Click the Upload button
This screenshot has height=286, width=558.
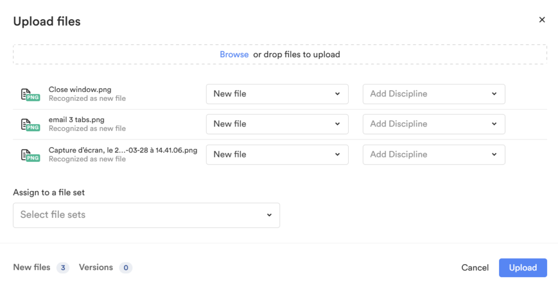[x=523, y=268]
